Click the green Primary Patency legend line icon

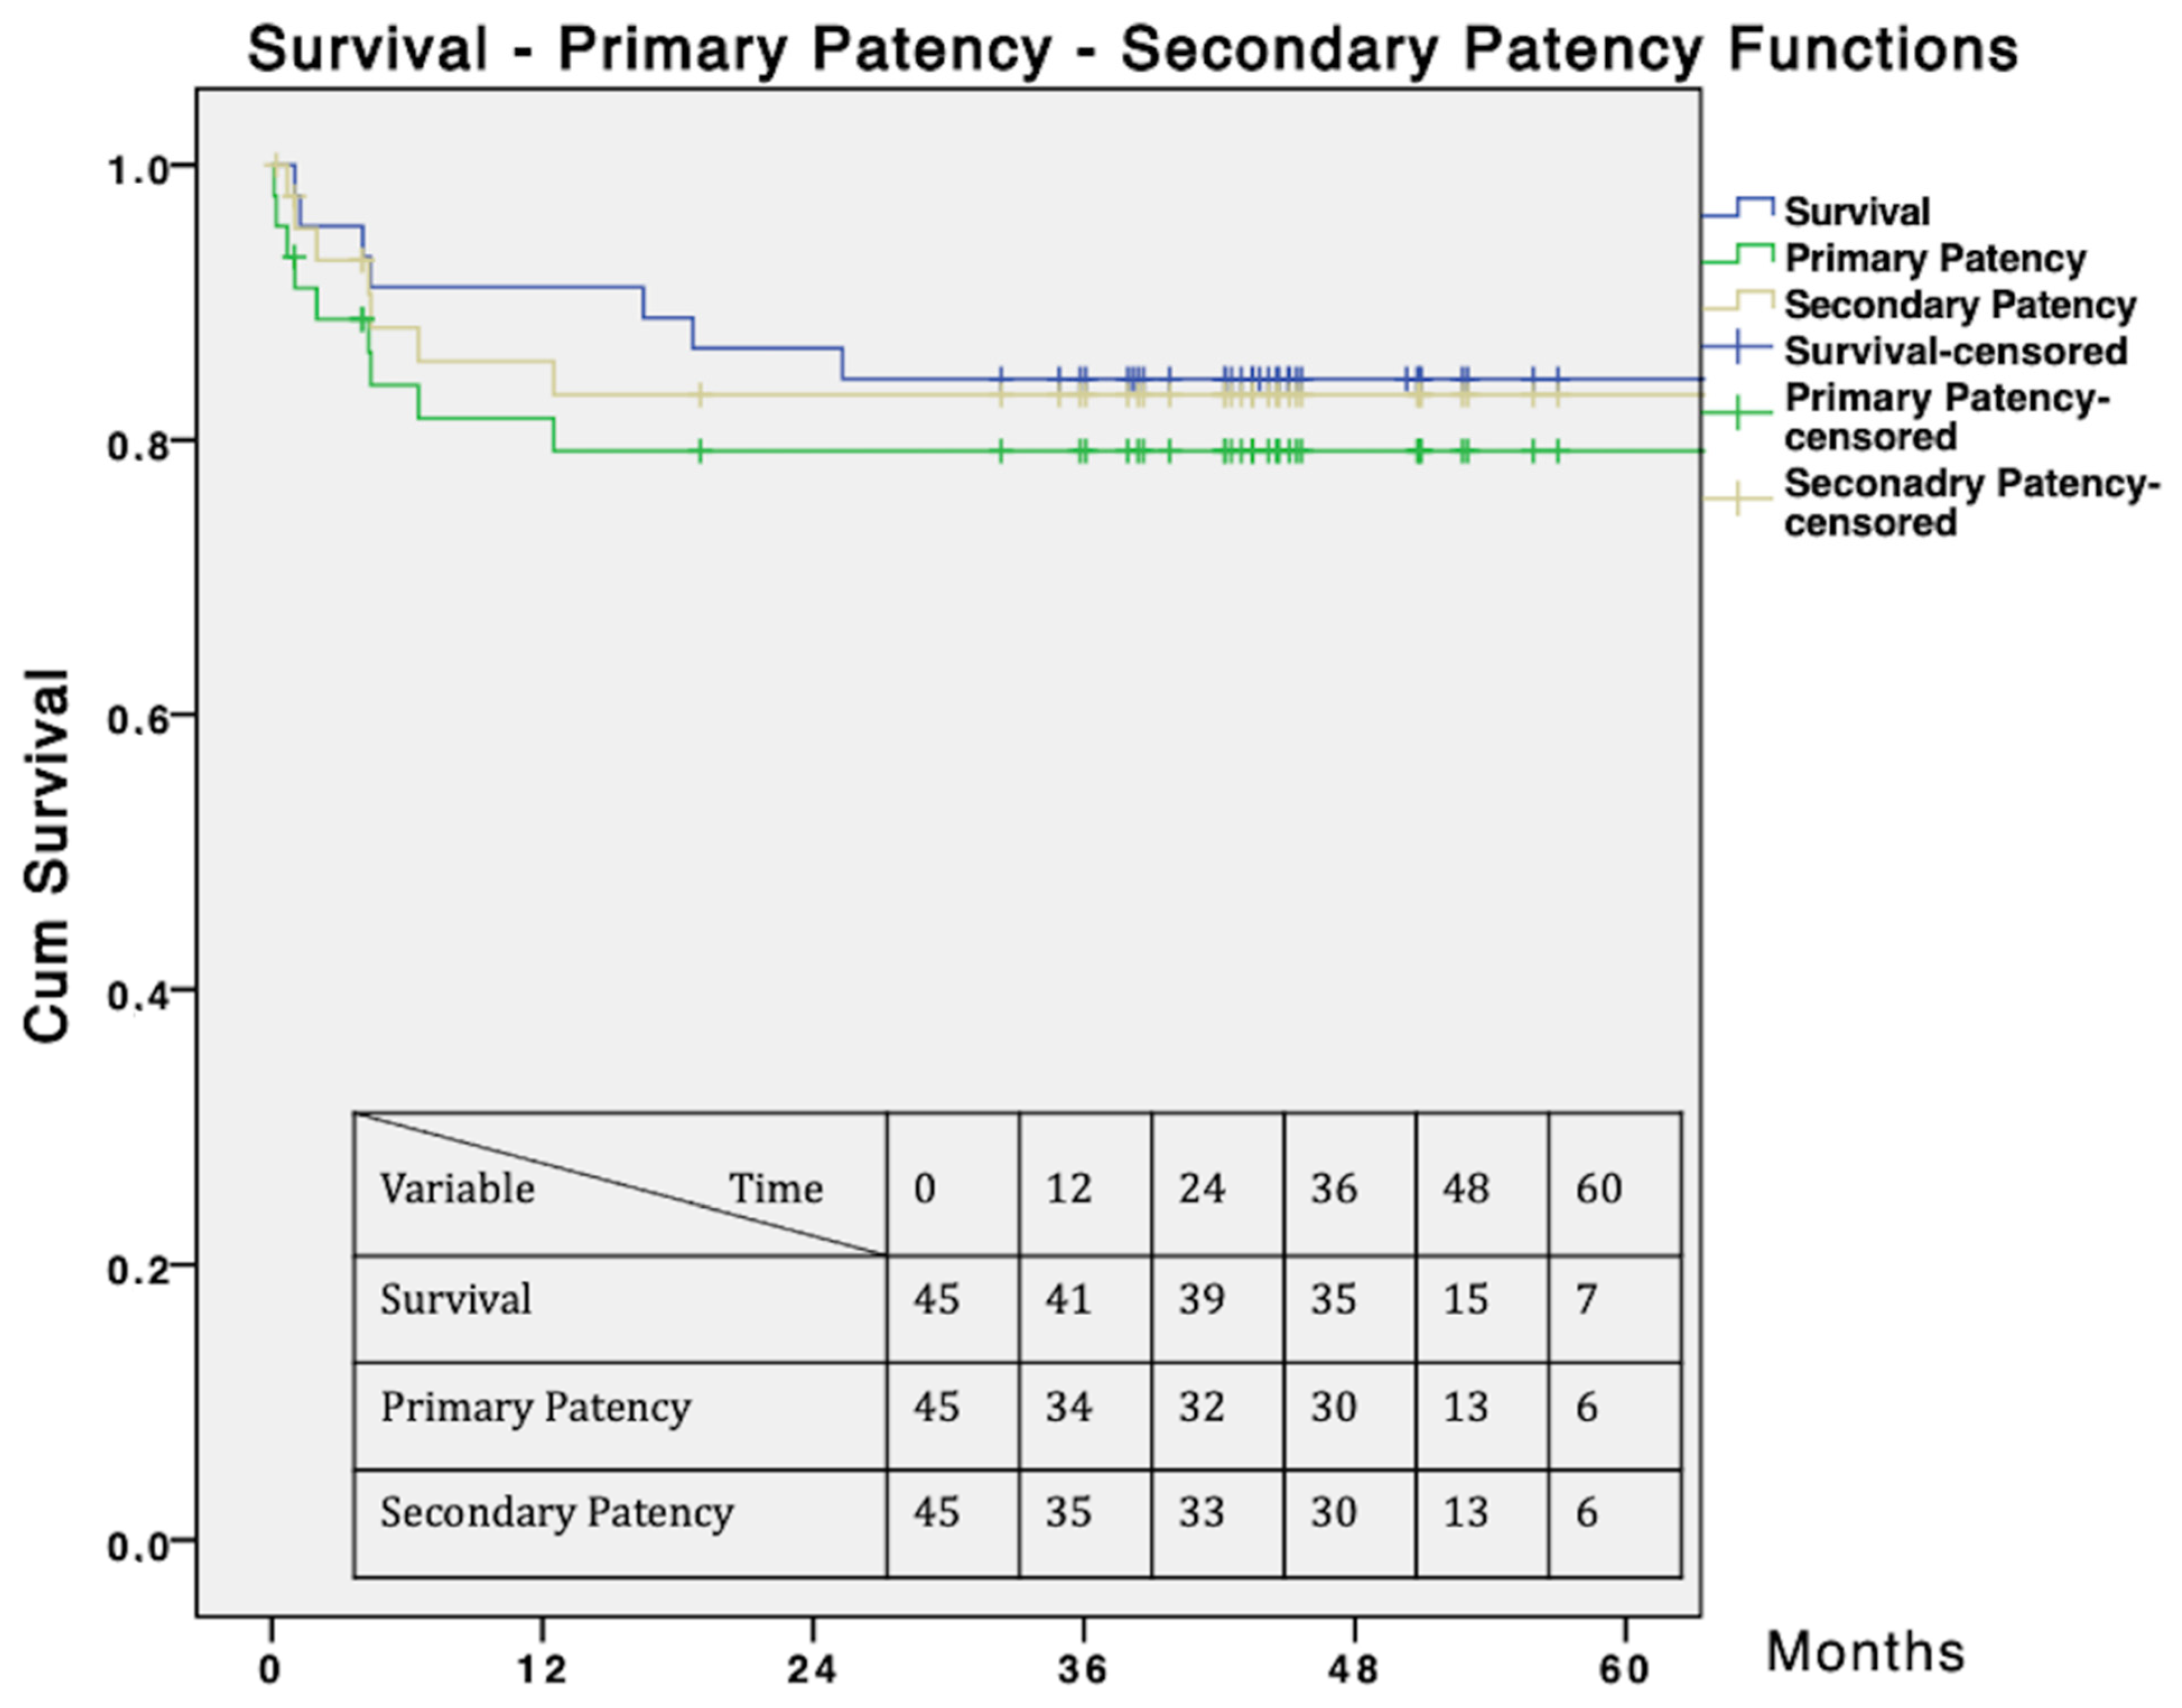pos(1738,254)
